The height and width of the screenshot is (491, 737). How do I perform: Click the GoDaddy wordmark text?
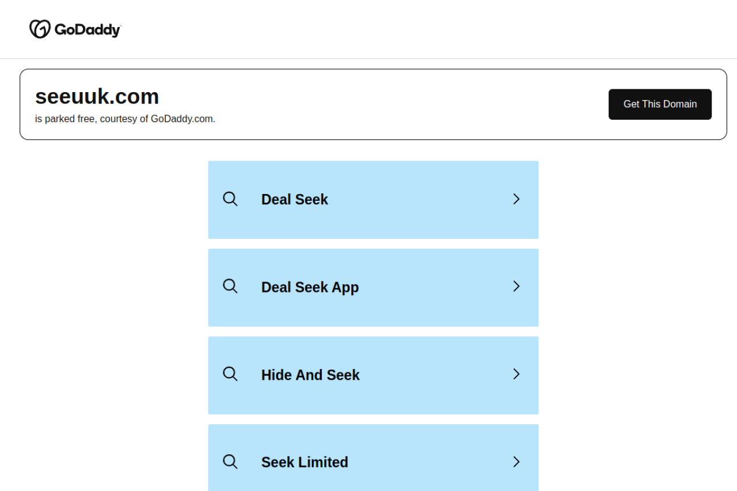pyautogui.click(x=88, y=29)
